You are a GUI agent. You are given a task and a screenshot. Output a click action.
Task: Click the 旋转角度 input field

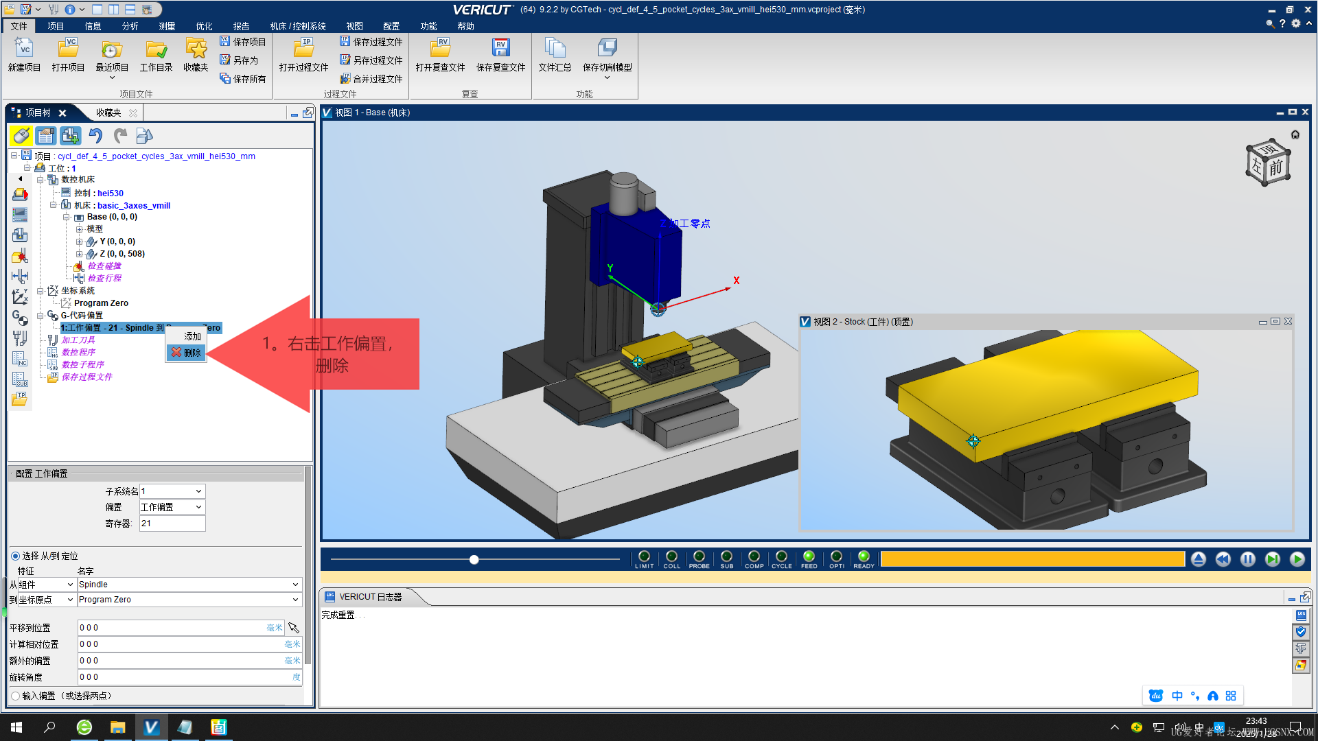pos(189,677)
